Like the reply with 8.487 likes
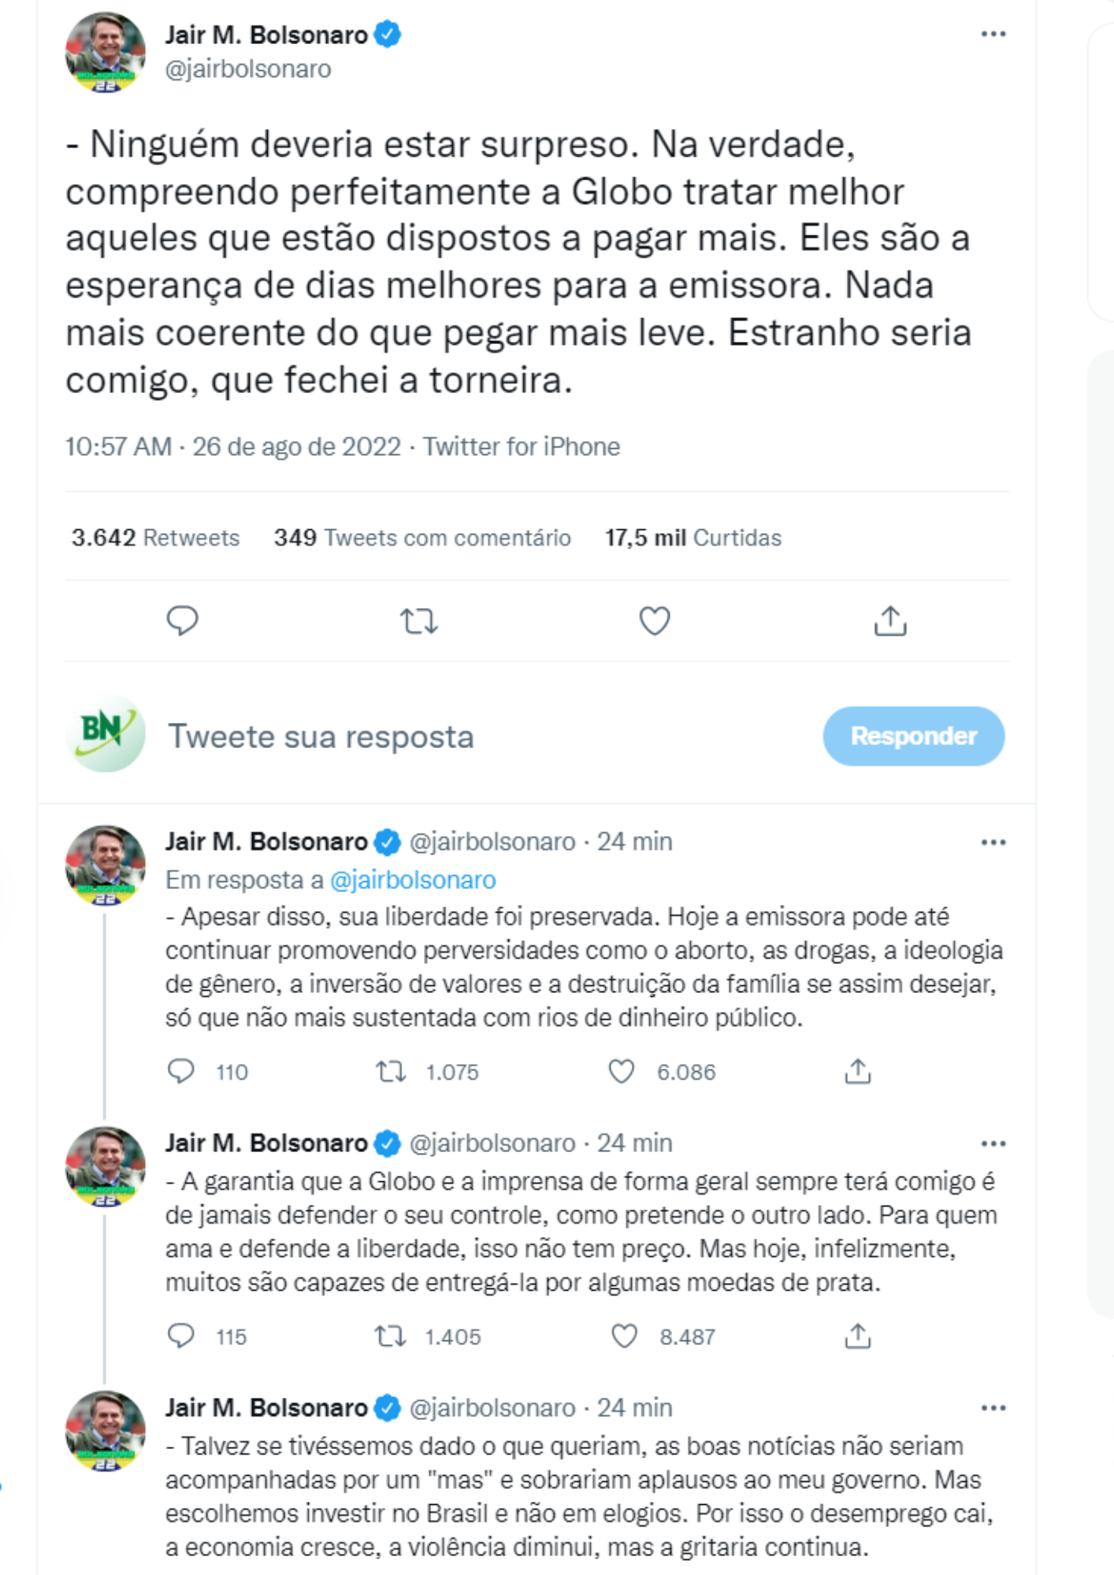The height and width of the screenshot is (1575, 1114). [x=625, y=1336]
